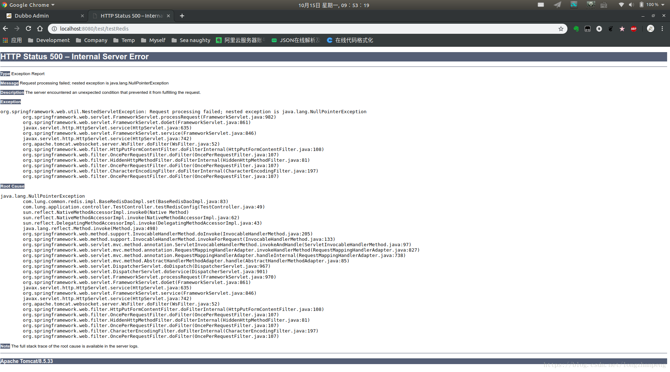Go back to previous page
The image size is (670, 372).
[x=5, y=28]
